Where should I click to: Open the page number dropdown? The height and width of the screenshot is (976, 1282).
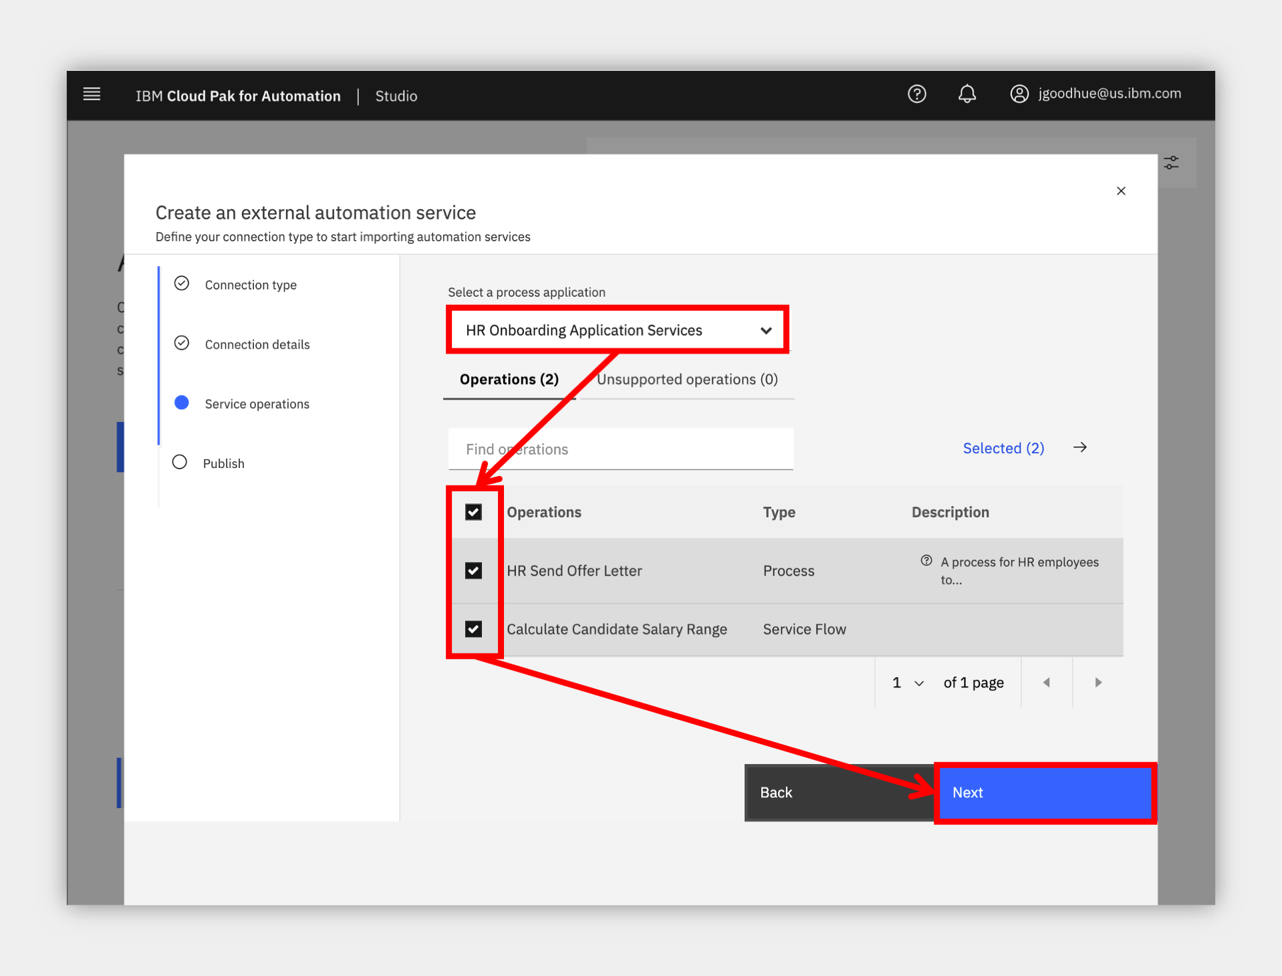click(x=908, y=683)
